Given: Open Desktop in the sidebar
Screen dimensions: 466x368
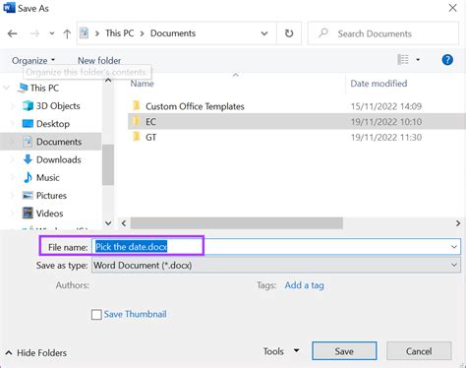Looking at the screenshot, I should [53, 124].
